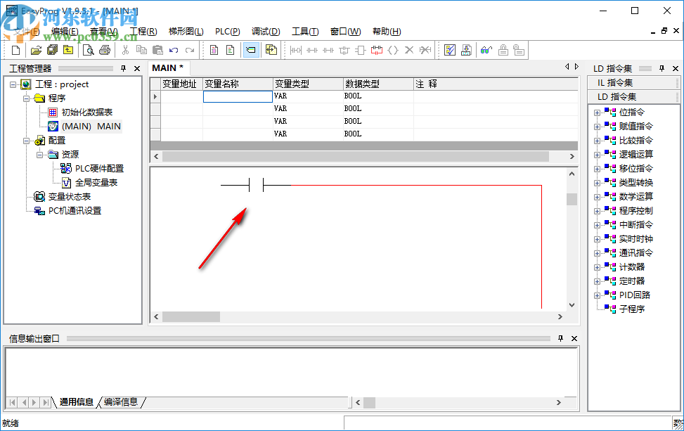Expand the 比较指令 instruction group
The width and height of the screenshot is (684, 431).
[597, 141]
